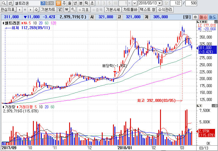This screenshot has height=151, width=218.
Task: Switch chart to monthly 월 period
Action: click(69, 3)
